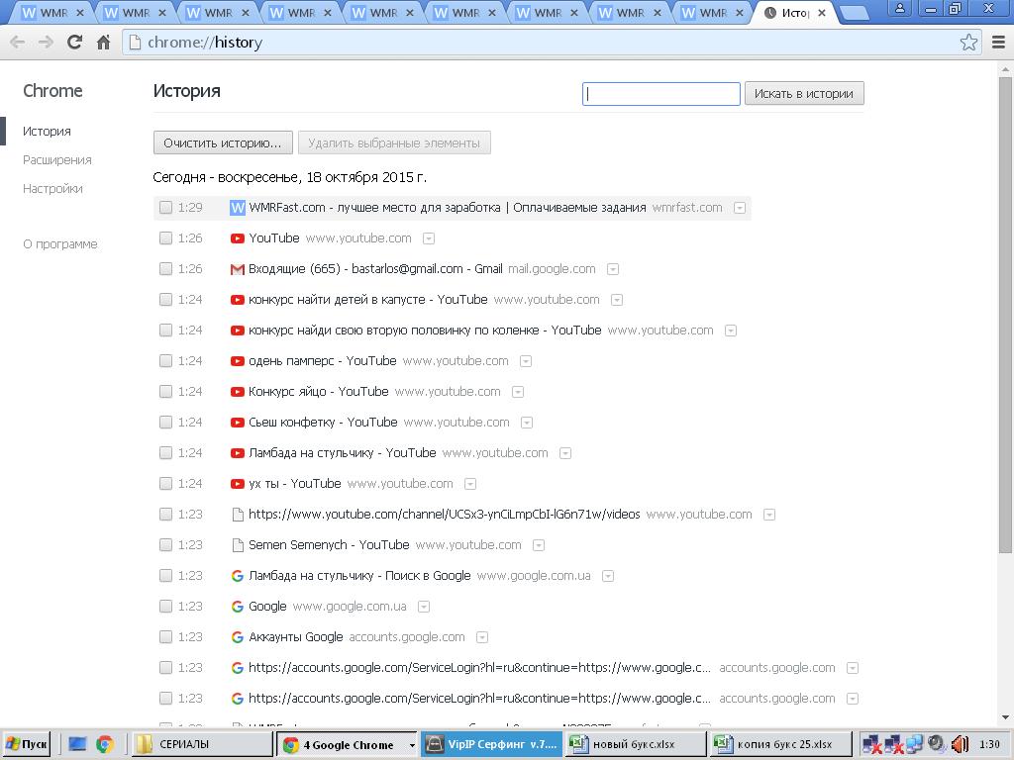The image size is (1014, 760).
Task: Tick the checkbox for the WMRFast.com entry
Action: click(x=165, y=208)
